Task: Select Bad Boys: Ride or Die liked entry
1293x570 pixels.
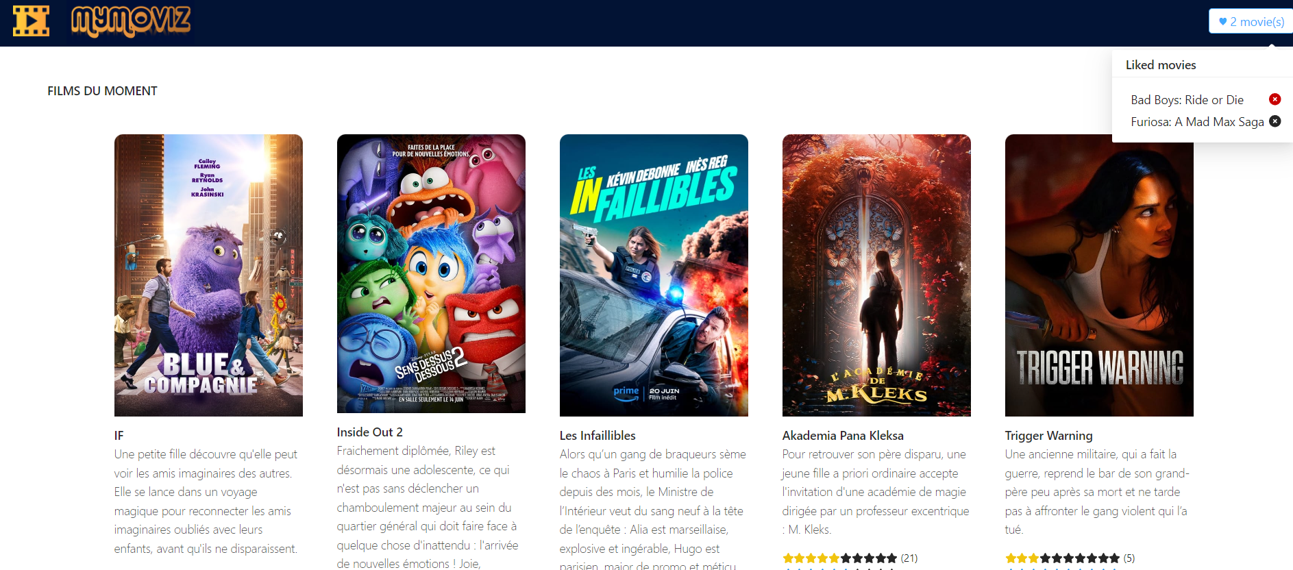Action: coord(1187,100)
